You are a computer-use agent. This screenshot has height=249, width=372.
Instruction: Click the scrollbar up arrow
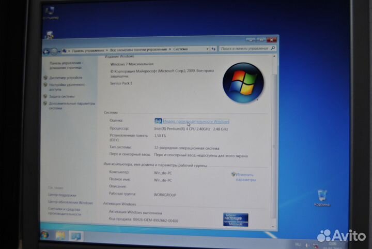274,56
